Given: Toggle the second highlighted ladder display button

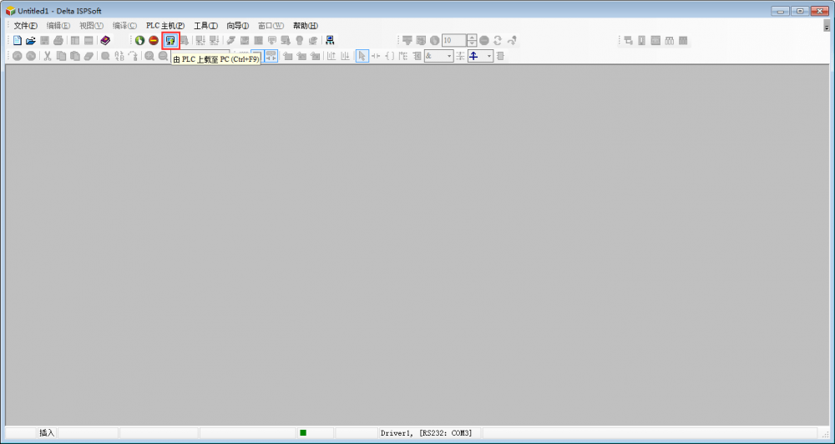Looking at the screenshot, I should pos(271,56).
